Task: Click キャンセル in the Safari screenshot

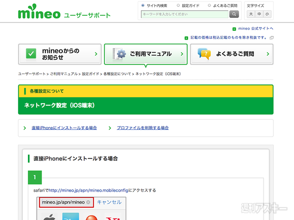Action: (109, 202)
